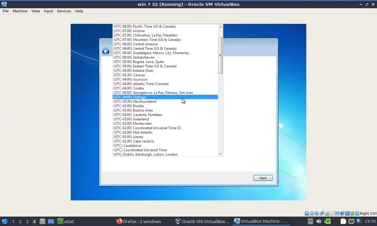Click shared folders indicator in VirtualBox status bar
Image resolution: width=377 pixels, height=226 pixels.
(332, 213)
